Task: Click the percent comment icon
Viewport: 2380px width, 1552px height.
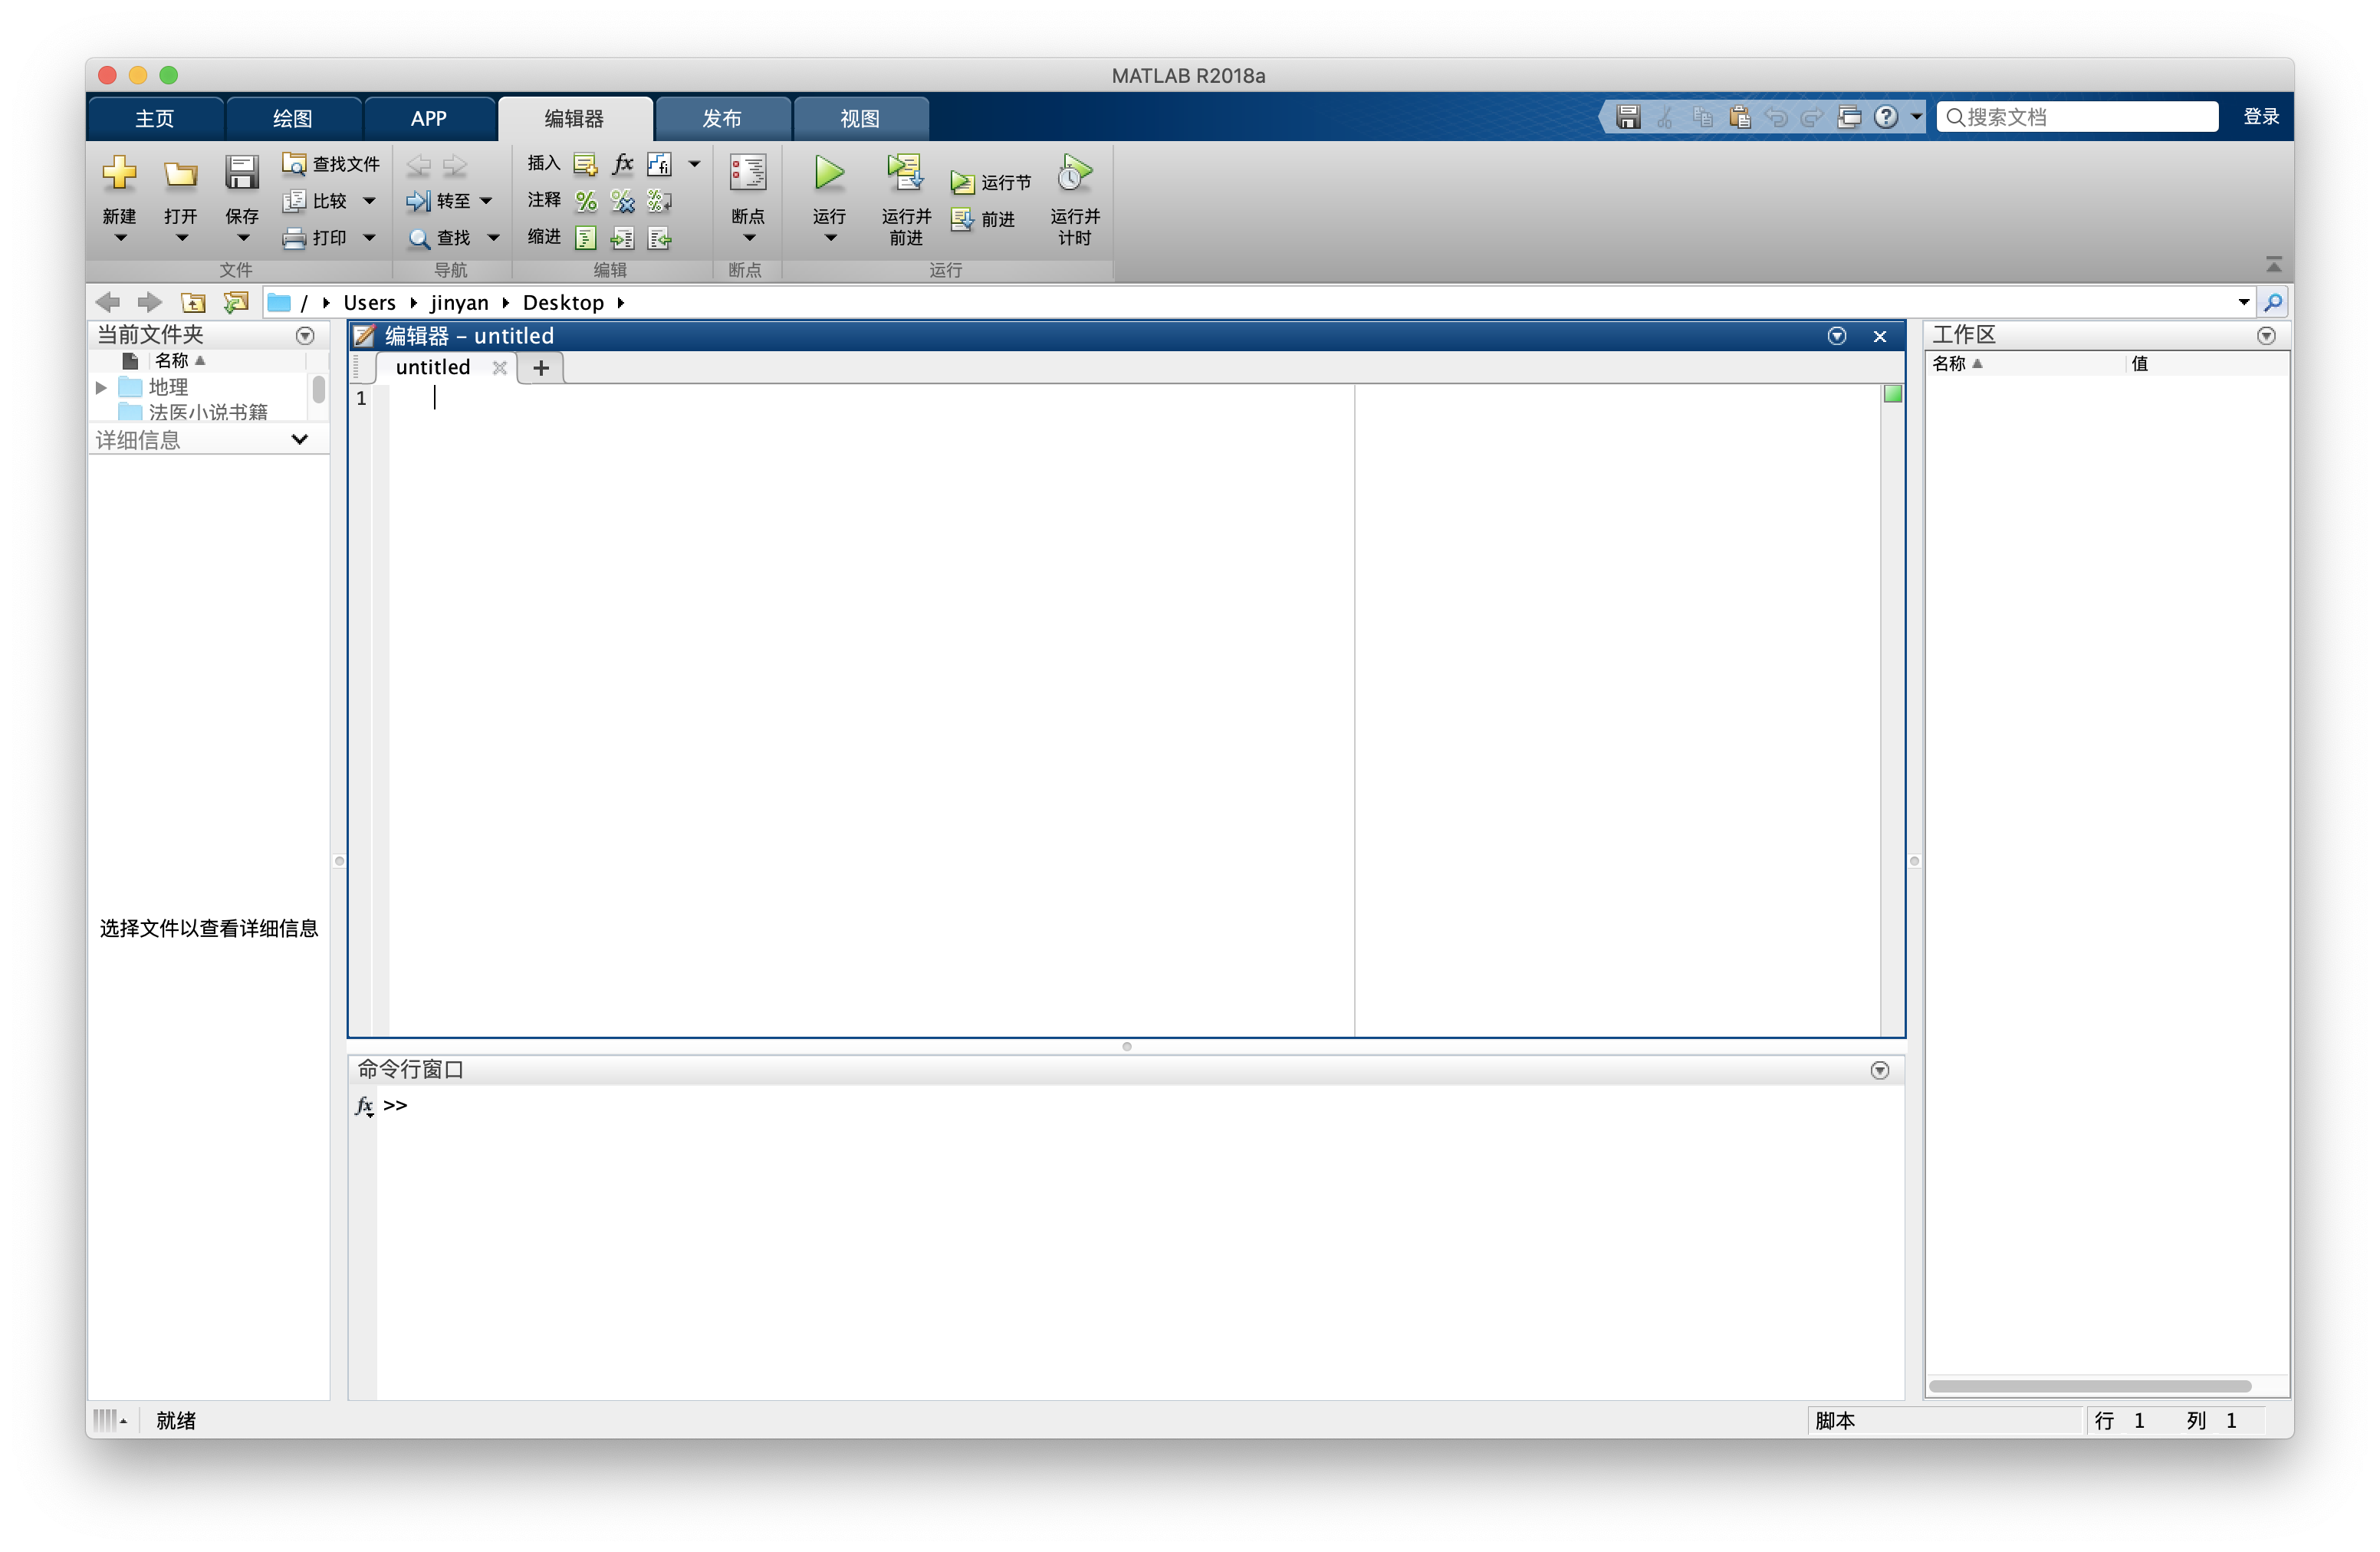Action: click(586, 201)
